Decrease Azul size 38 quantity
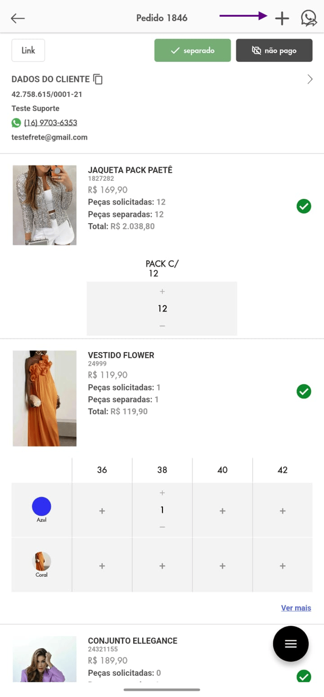The image size is (324, 697). (x=162, y=527)
